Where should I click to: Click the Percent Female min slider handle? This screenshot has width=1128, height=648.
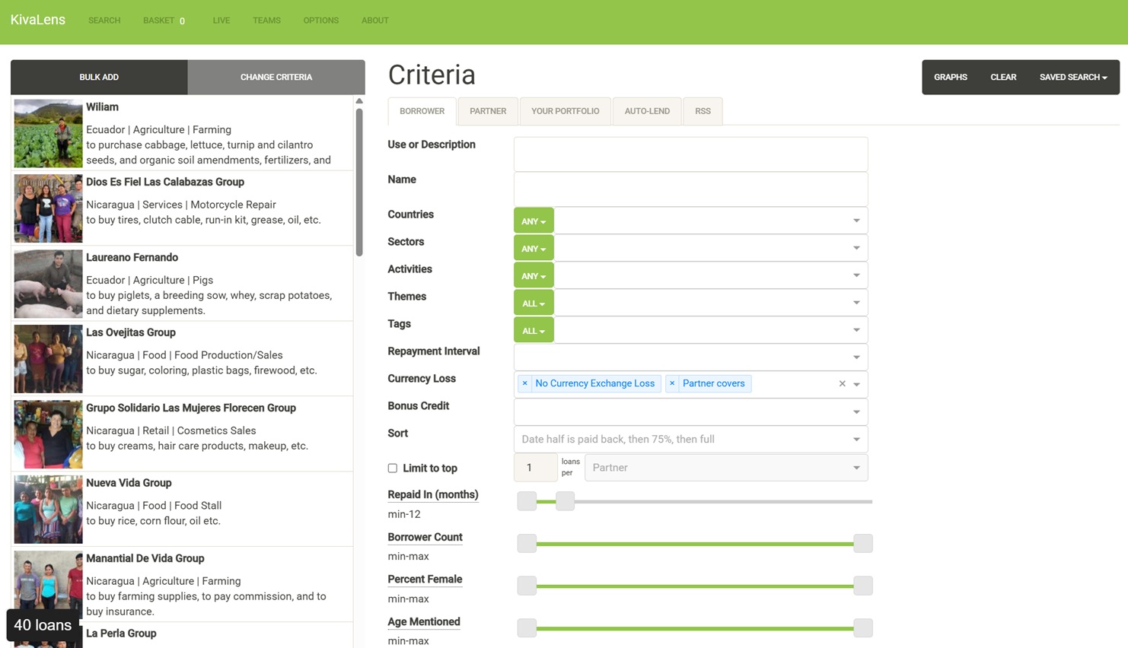tap(527, 586)
